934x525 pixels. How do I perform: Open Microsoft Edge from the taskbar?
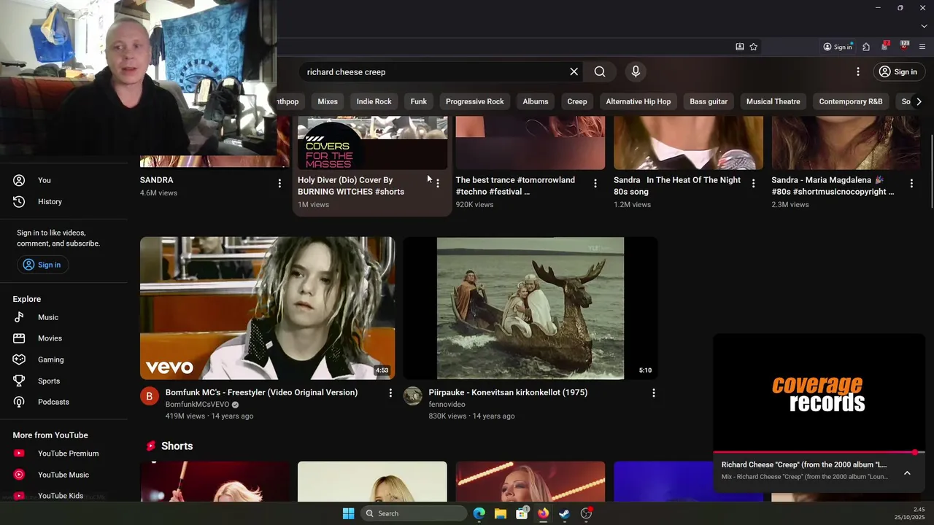pos(479,513)
